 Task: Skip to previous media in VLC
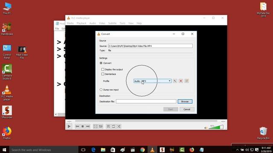pos(77,126)
